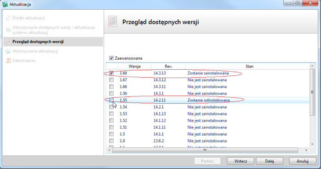The image size is (321, 169).
Task: Click the horizontal scrollbar thumb
Action: (205, 150)
